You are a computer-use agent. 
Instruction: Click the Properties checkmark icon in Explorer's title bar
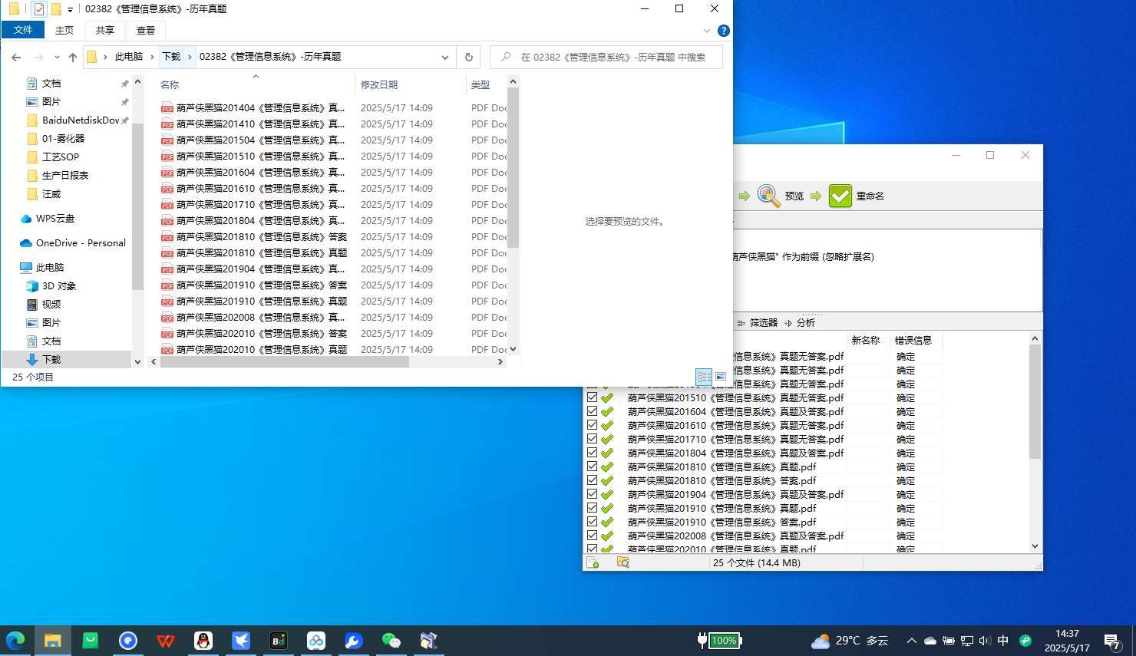[x=38, y=9]
